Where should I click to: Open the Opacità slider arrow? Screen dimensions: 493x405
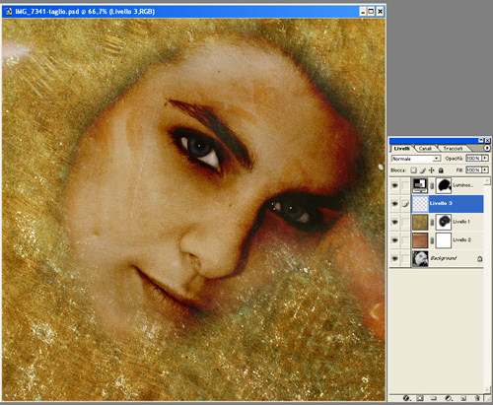[x=485, y=159]
